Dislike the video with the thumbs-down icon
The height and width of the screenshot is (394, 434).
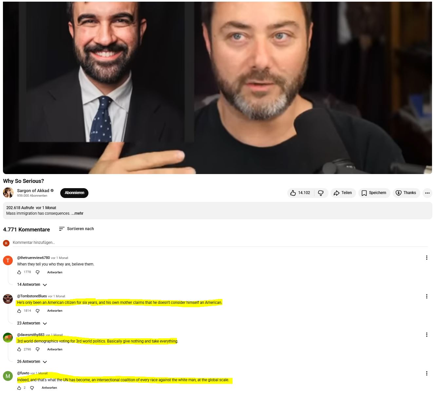(321, 193)
